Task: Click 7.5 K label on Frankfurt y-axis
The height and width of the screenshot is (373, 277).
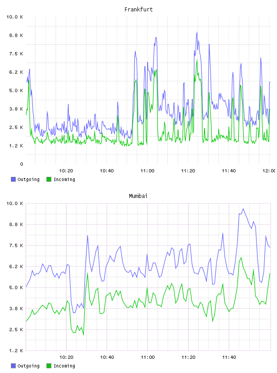Action: pyautogui.click(x=16, y=54)
